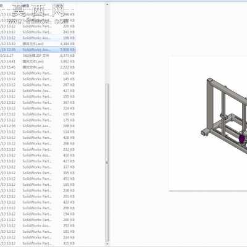This screenshot has height=247, width=247.
Task: Select the media file row timestamped 15:45
Action: [x=38, y=67]
